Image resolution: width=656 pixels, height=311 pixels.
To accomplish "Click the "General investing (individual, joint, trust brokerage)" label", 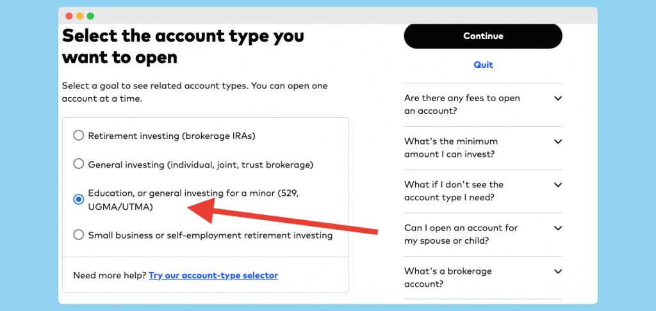I will tap(201, 164).
